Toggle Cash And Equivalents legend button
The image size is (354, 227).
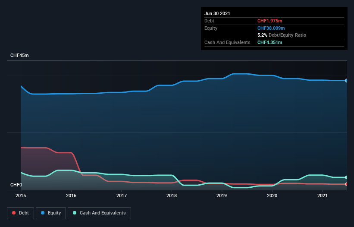point(99,213)
